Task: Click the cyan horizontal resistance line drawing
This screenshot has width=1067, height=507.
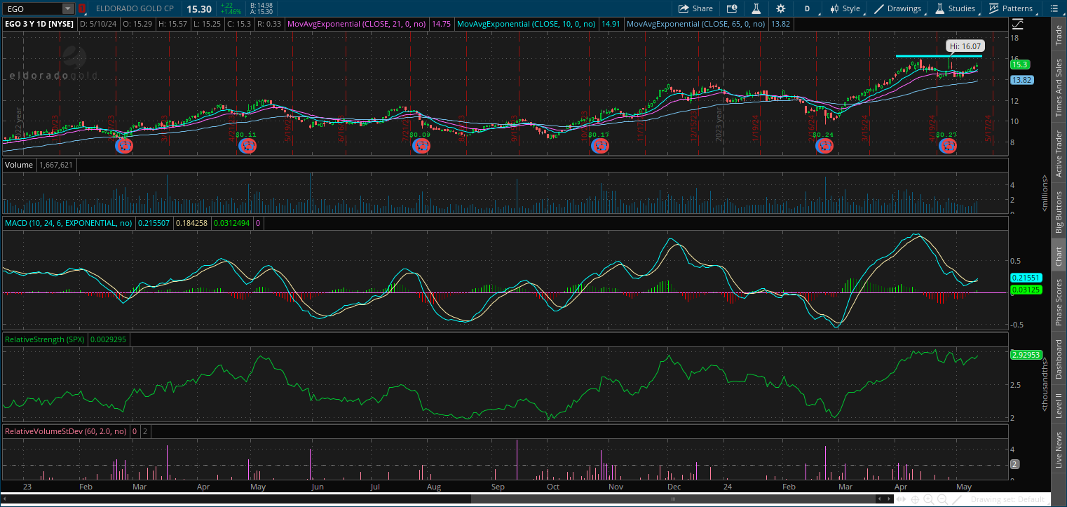Action: point(939,55)
